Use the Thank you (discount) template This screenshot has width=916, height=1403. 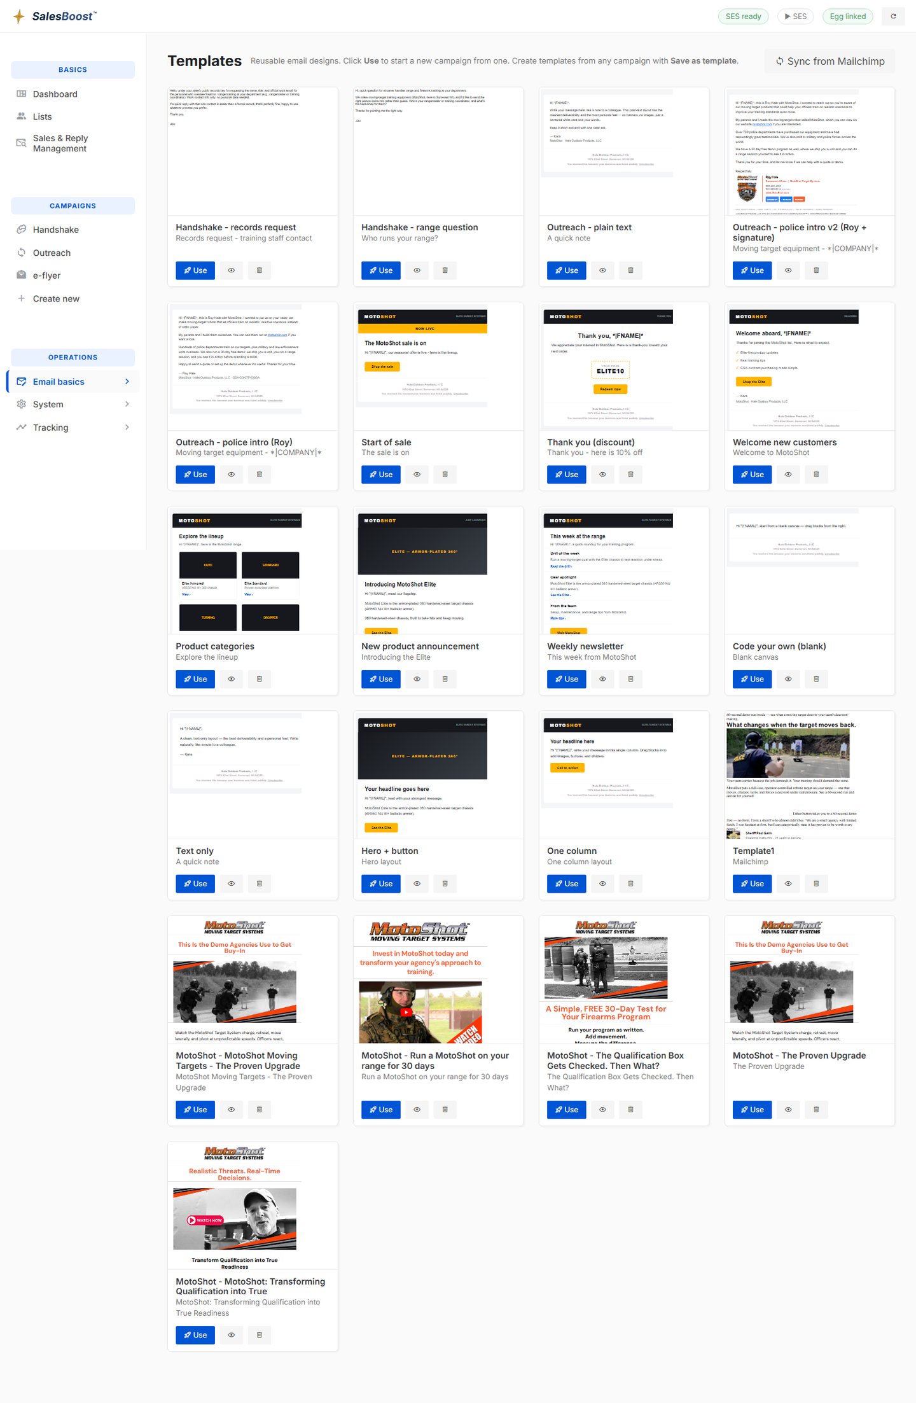point(567,475)
